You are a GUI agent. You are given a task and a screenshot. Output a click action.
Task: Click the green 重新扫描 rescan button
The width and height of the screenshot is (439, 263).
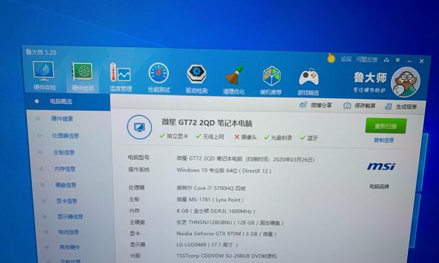[x=386, y=126]
